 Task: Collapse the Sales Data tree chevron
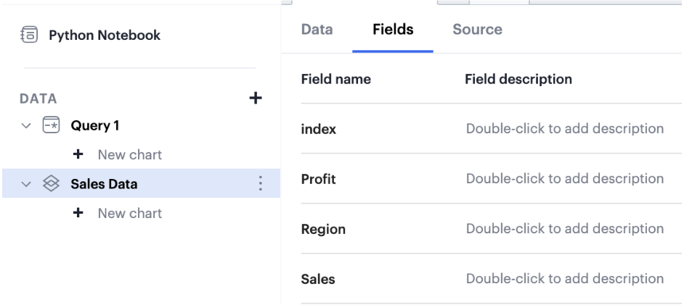click(x=26, y=184)
